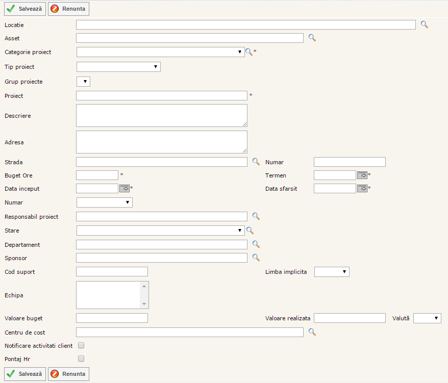The height and width of the screenshot is (383, 448).
Task: Click the search icon next to Locatie
Action: [x=424, y=24]
